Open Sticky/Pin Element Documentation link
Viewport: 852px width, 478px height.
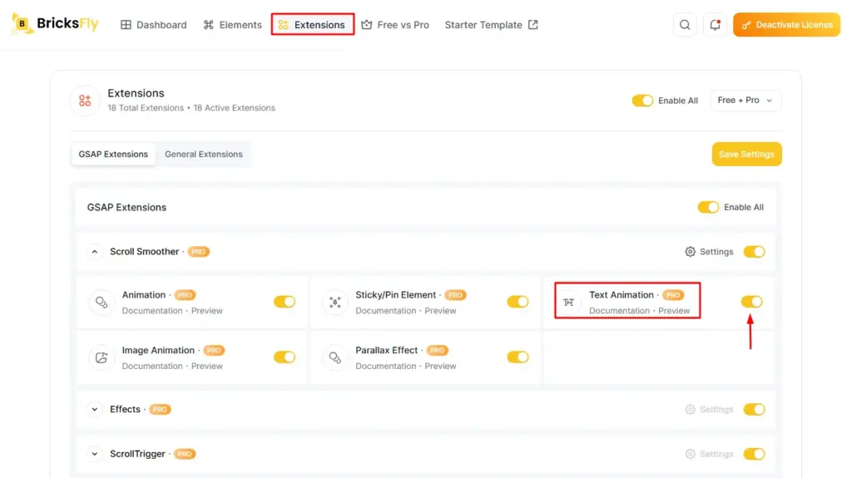click(386, 311)
